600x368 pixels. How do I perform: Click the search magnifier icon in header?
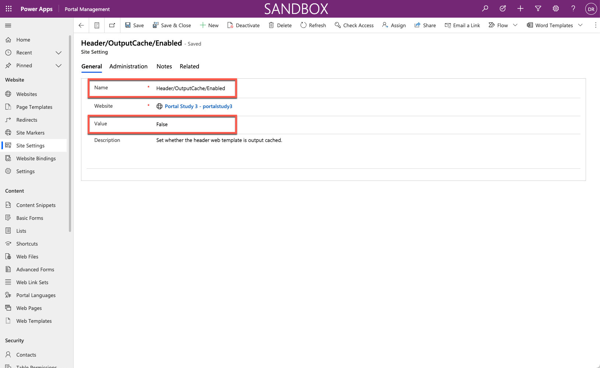pyautogui.click(x=485, y=8)
